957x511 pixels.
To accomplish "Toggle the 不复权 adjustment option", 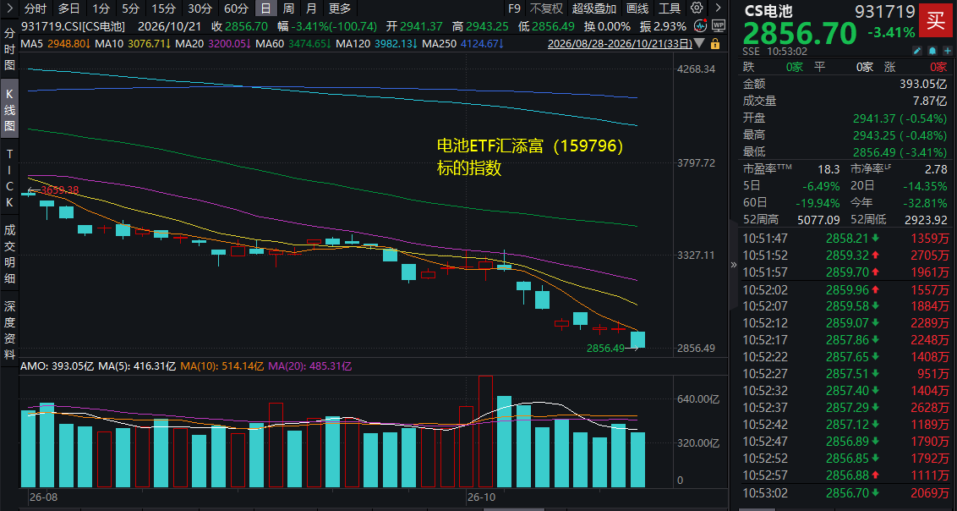I will [546, 8].
